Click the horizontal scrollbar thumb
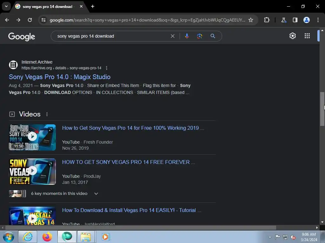 (141, 228)
